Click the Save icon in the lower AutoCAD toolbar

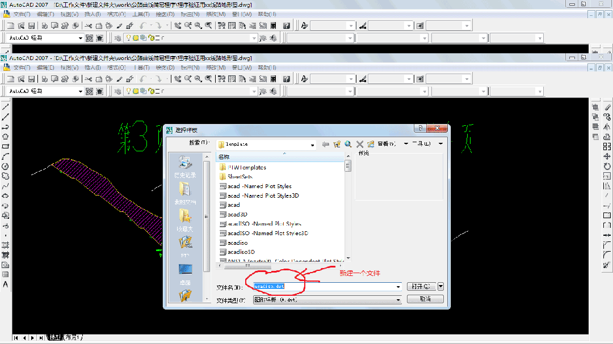coord(32,79)
